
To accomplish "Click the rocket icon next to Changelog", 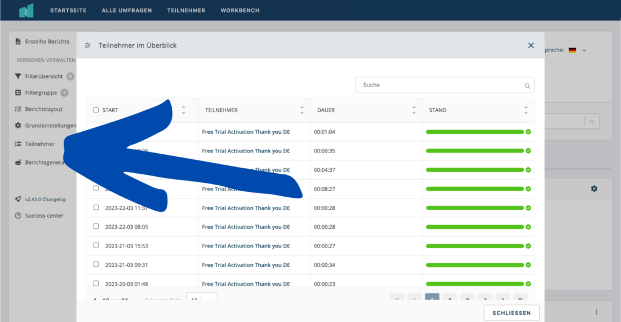I will pyautogui.click(x=18, y=199).
